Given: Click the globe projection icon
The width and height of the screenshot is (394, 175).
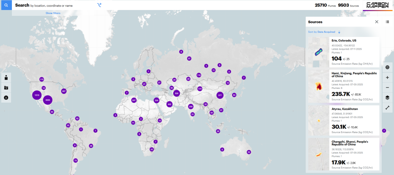Looking at the screenshot, I should pos(387,67).
